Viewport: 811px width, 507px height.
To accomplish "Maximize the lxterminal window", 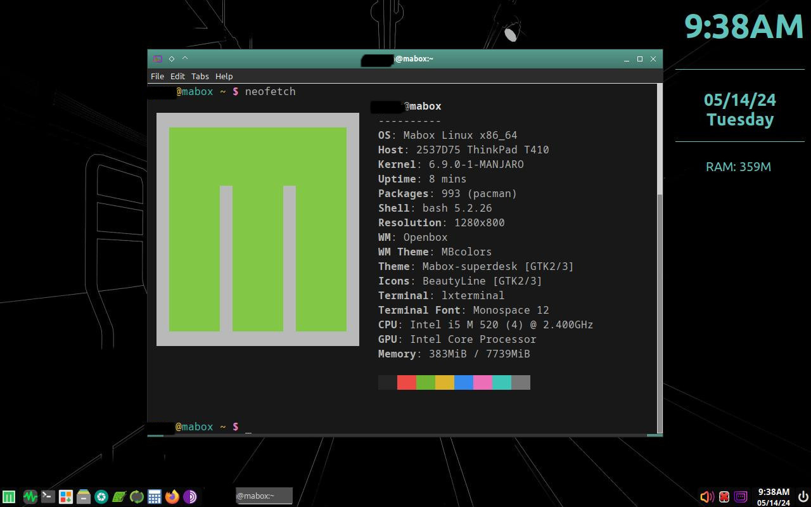I will [x=640, y=59].
